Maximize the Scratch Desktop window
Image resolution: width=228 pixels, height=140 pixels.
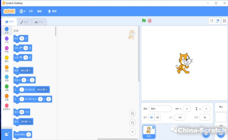216,3
